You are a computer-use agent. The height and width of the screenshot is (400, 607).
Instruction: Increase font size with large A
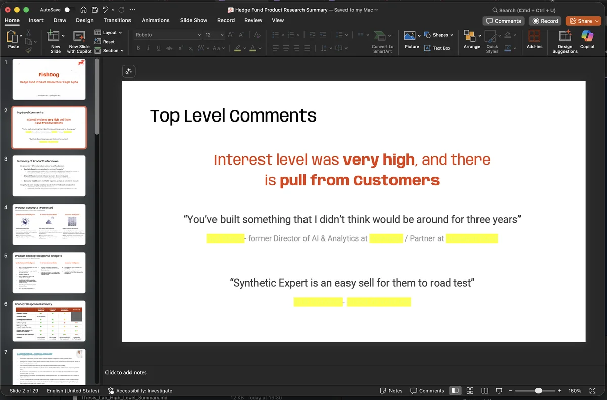click(231, 35)
